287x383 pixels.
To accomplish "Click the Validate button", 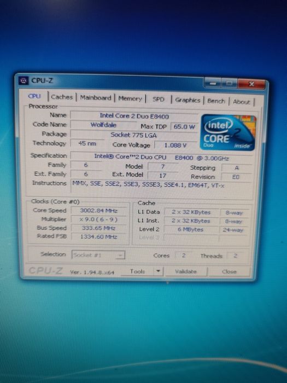I will click(186, 271).
